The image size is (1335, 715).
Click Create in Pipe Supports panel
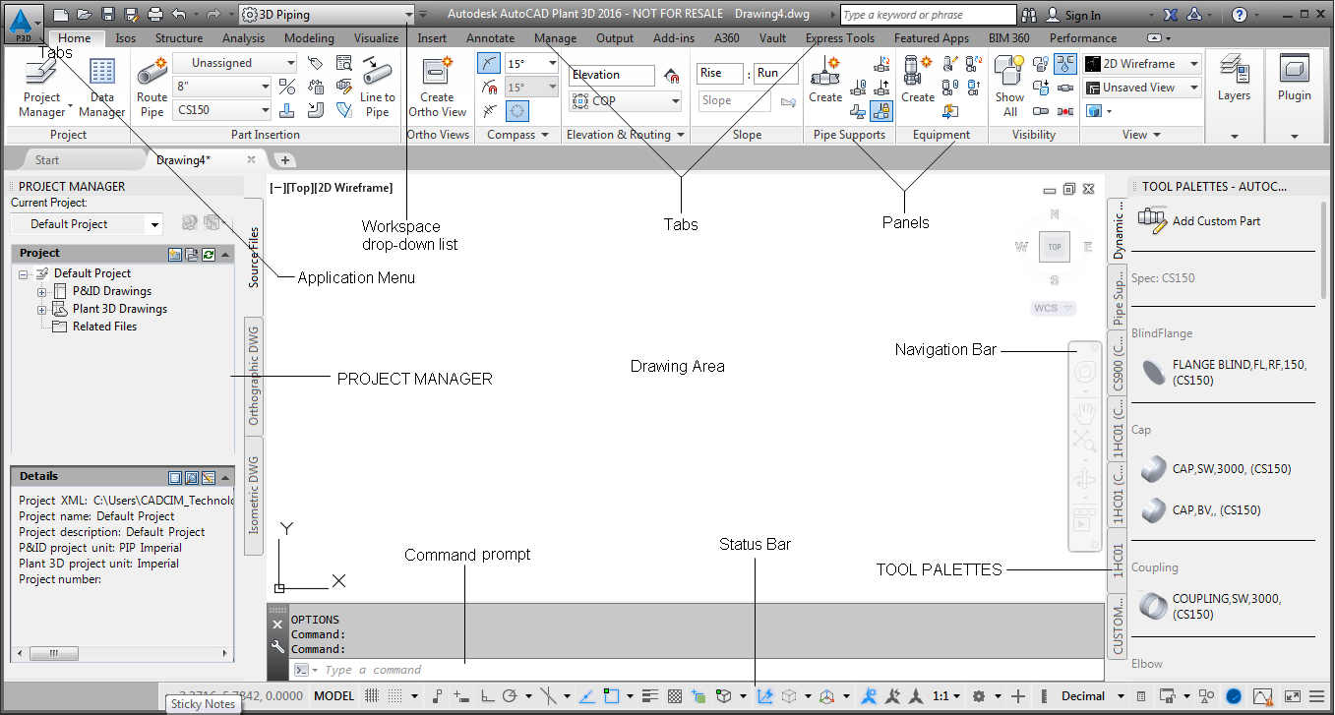click(825, 79)
